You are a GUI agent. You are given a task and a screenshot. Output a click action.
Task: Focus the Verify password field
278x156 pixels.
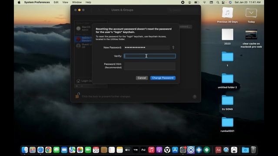(x=149, y=56)
